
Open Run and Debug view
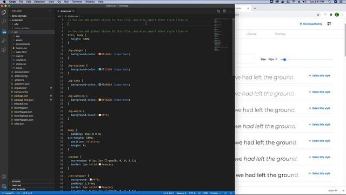click(4, 41)
